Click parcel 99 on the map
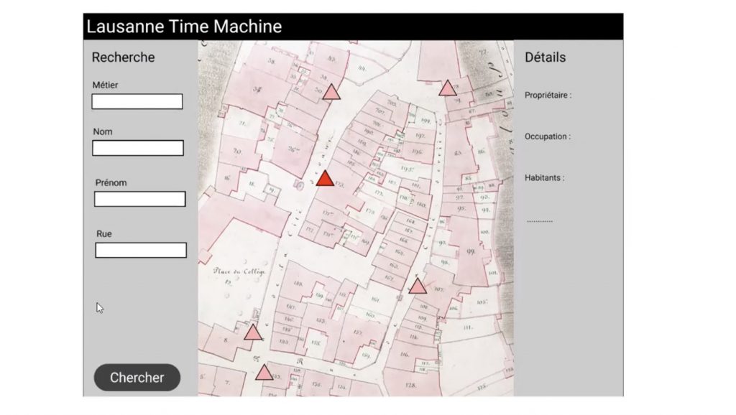 pyautogui.click(x=471, y=252)
